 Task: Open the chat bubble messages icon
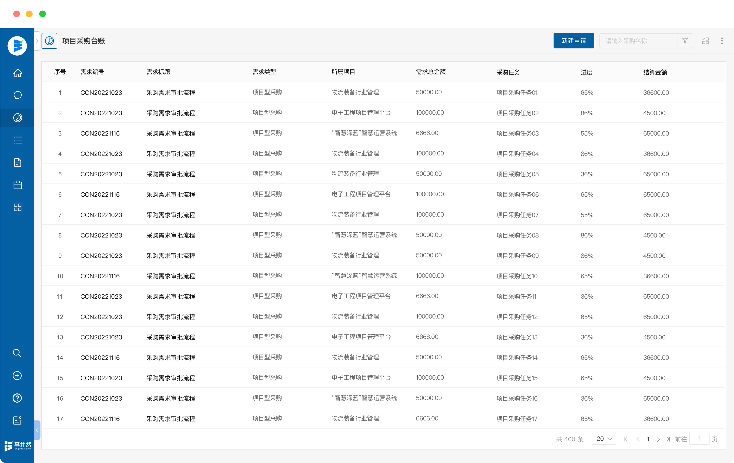pos(17,95)
